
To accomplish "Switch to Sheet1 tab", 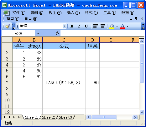I will (31, 117).
